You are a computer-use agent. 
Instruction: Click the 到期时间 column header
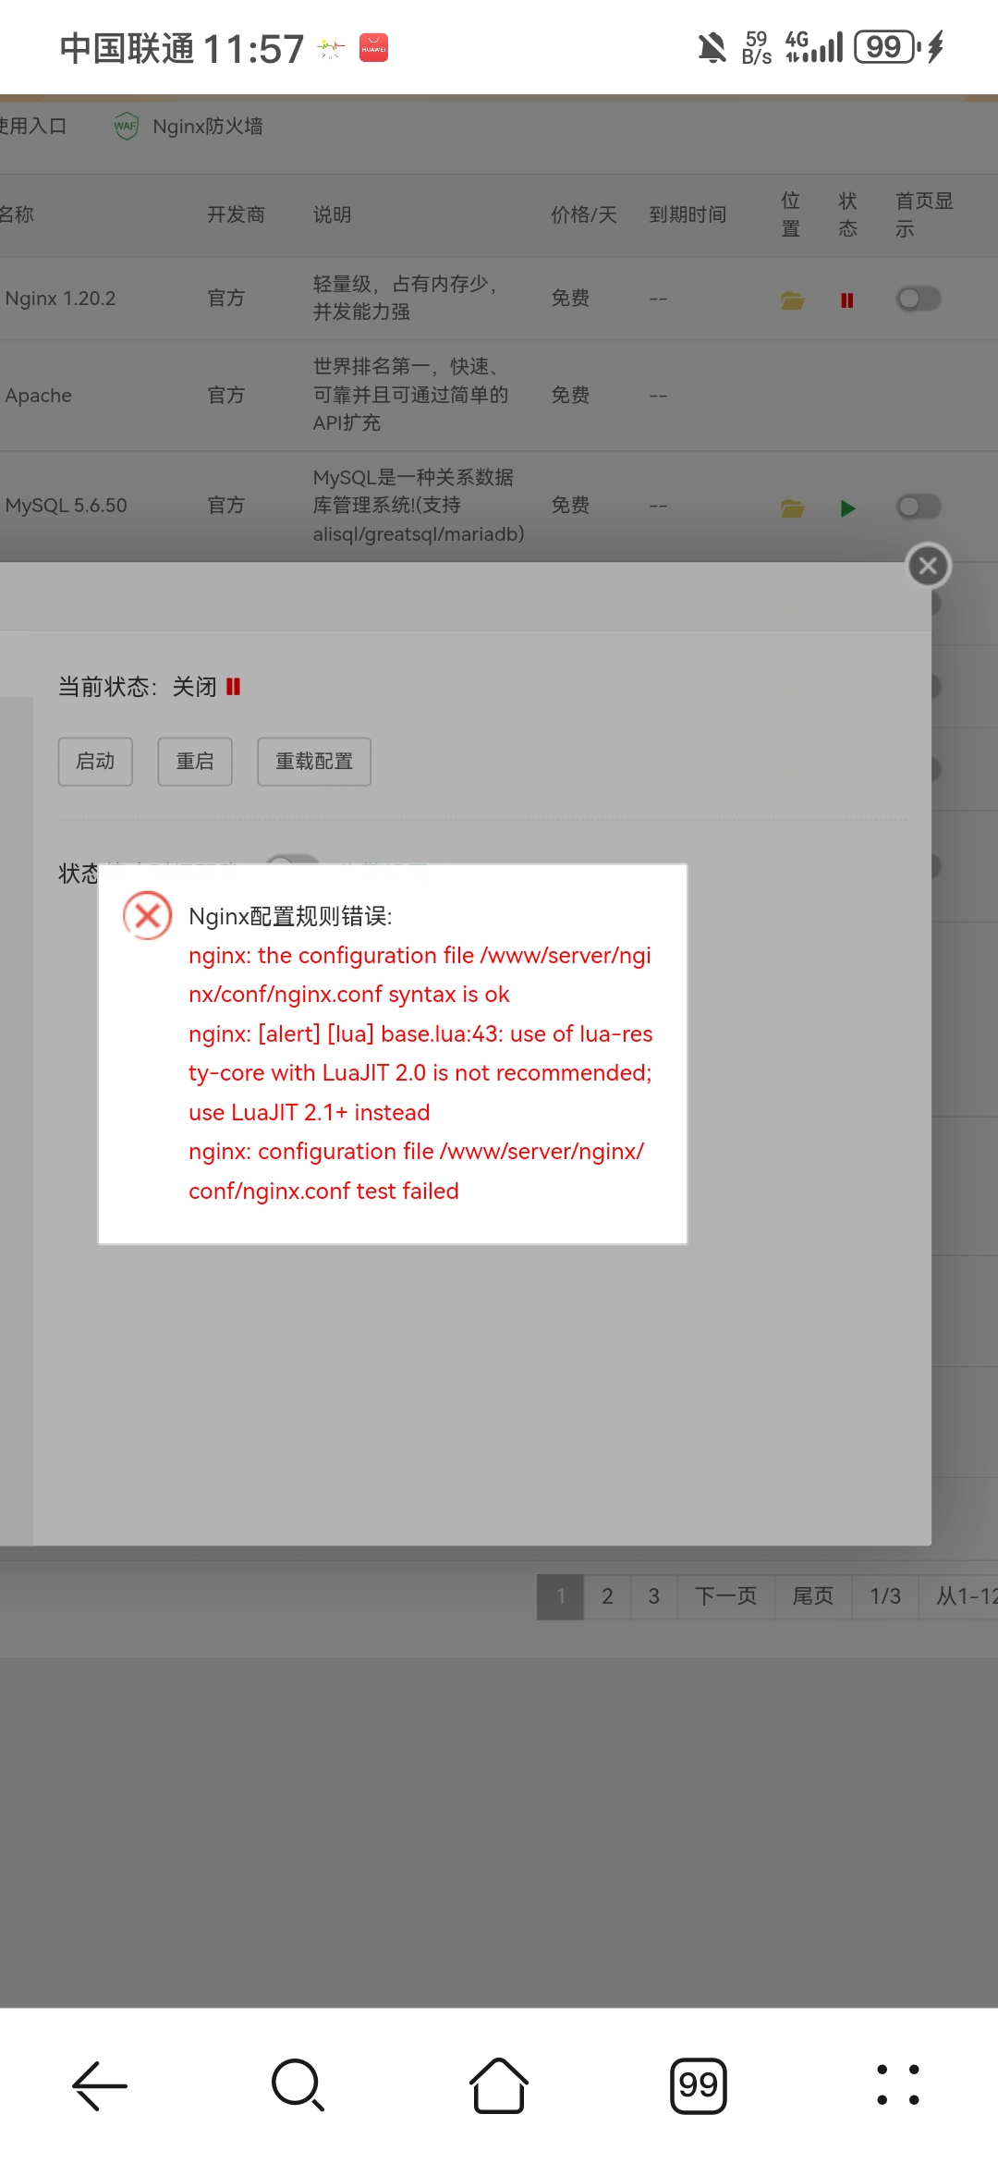click(x=688, y=214)
